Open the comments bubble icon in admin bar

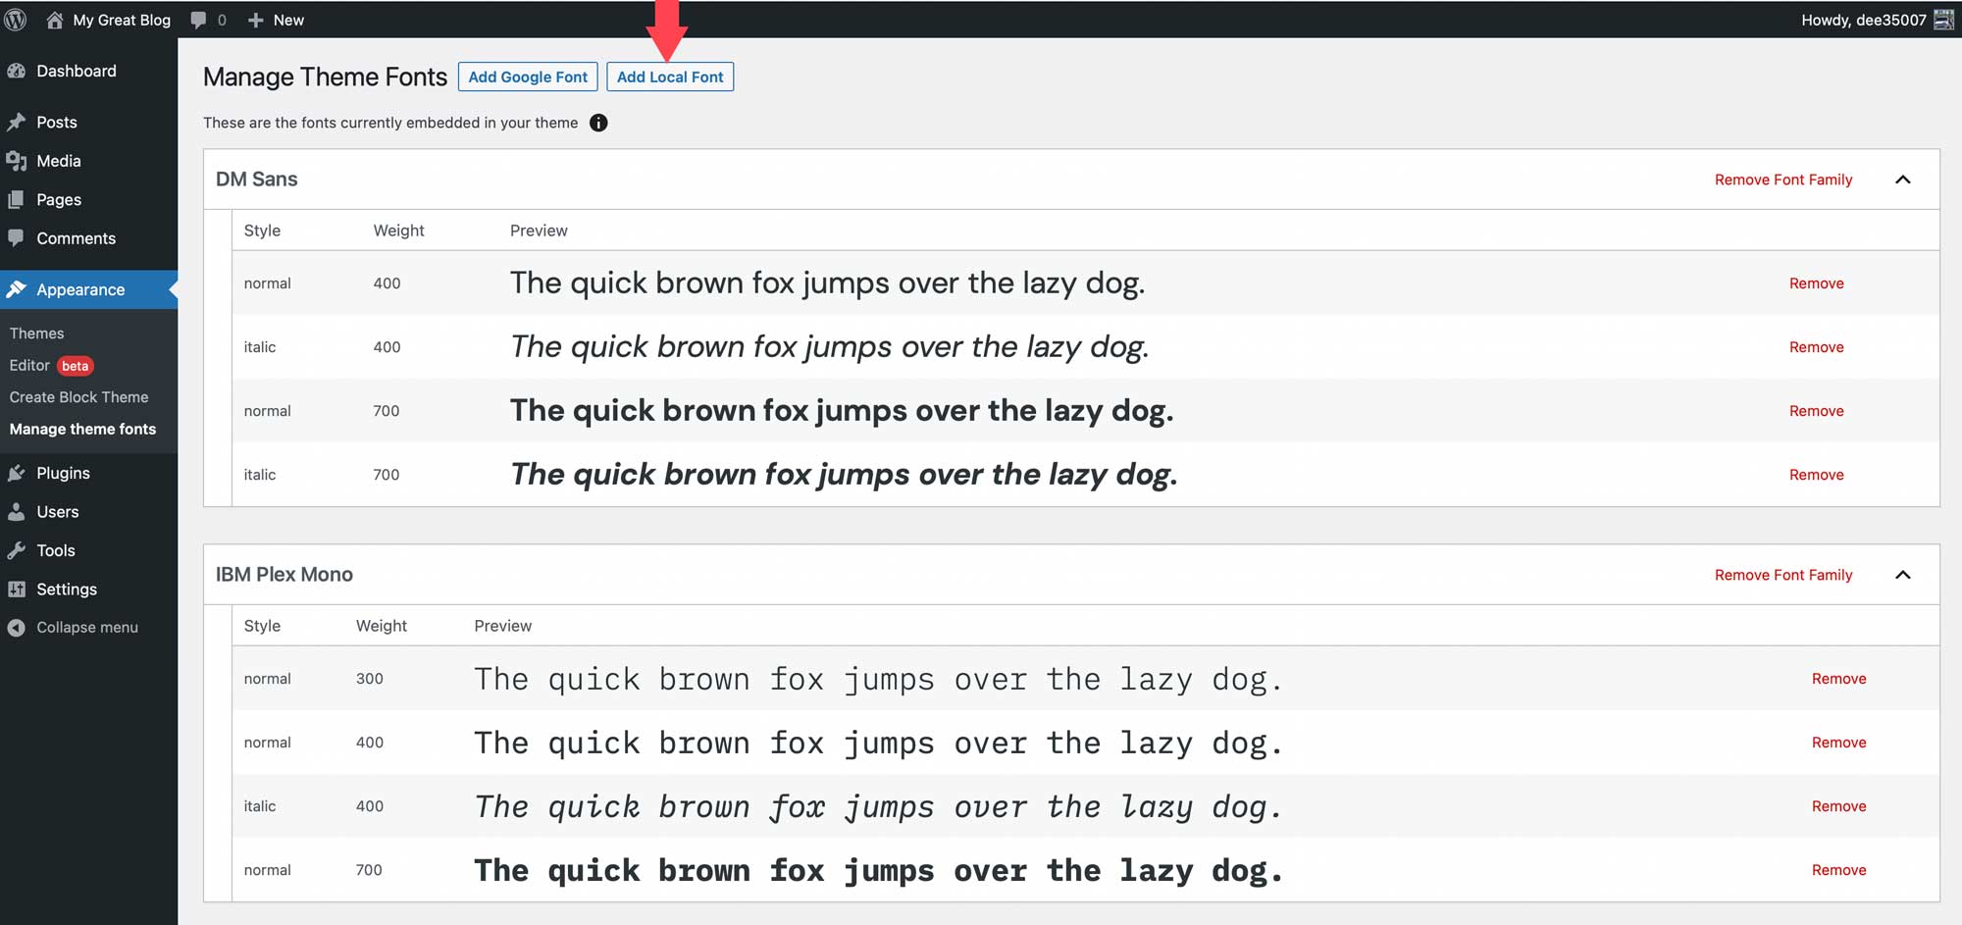point(198,19)
